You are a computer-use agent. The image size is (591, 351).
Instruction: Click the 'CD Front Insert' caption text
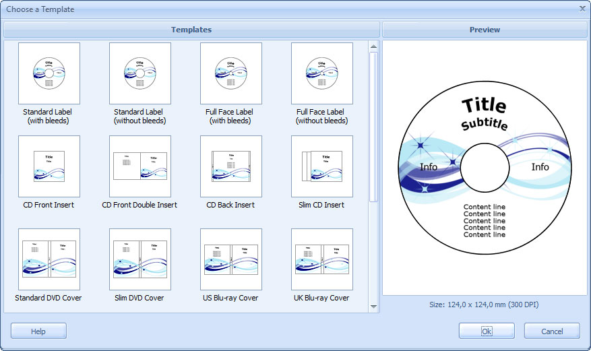coord(49,205)
